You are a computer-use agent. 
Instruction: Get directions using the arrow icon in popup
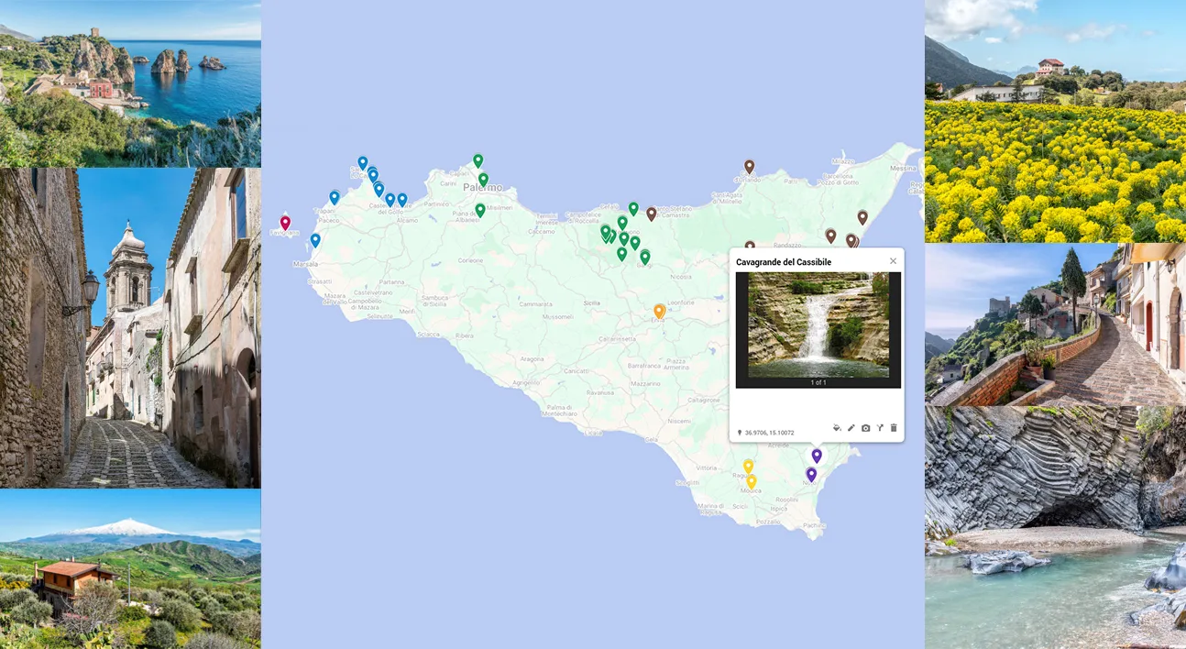point(880,428)
